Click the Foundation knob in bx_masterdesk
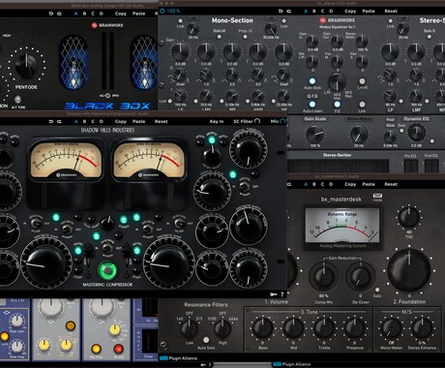This screenshot has width=445, height=368. [409, 270]
